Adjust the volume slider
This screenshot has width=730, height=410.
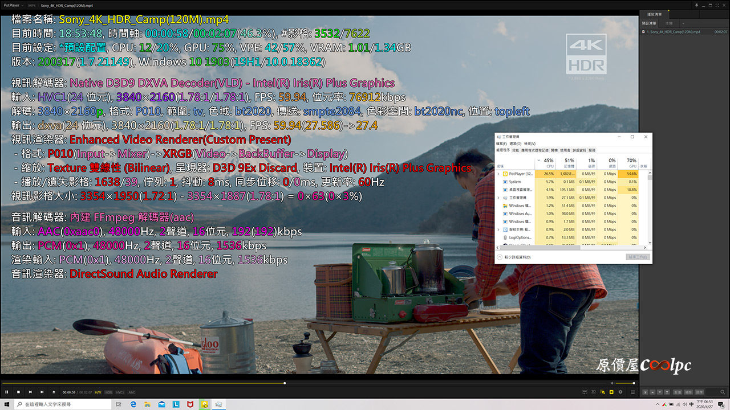coord(625,383)
